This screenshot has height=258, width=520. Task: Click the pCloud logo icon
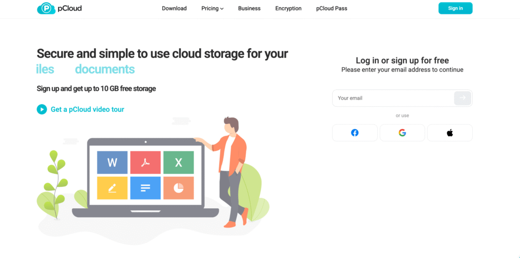pos(46,8)
